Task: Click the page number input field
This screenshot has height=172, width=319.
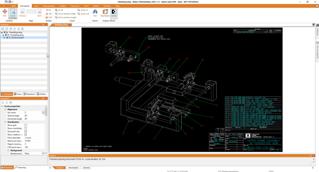Action: [31, 12]
